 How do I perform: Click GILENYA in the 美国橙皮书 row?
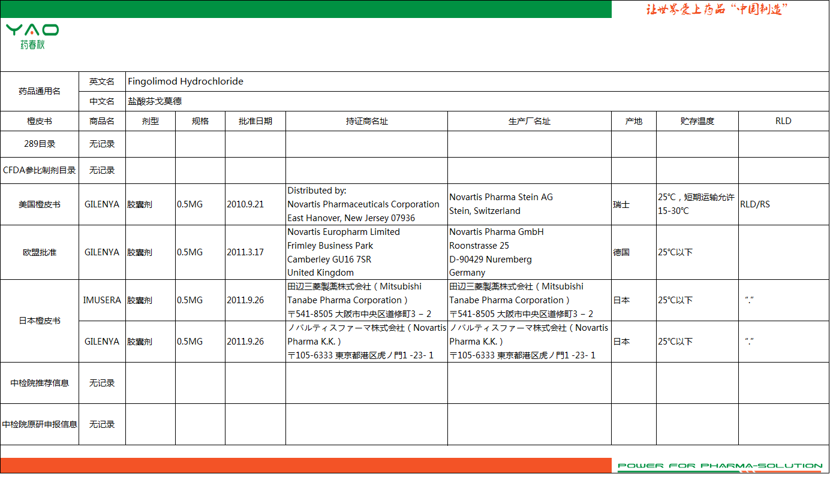pos(102,204)
